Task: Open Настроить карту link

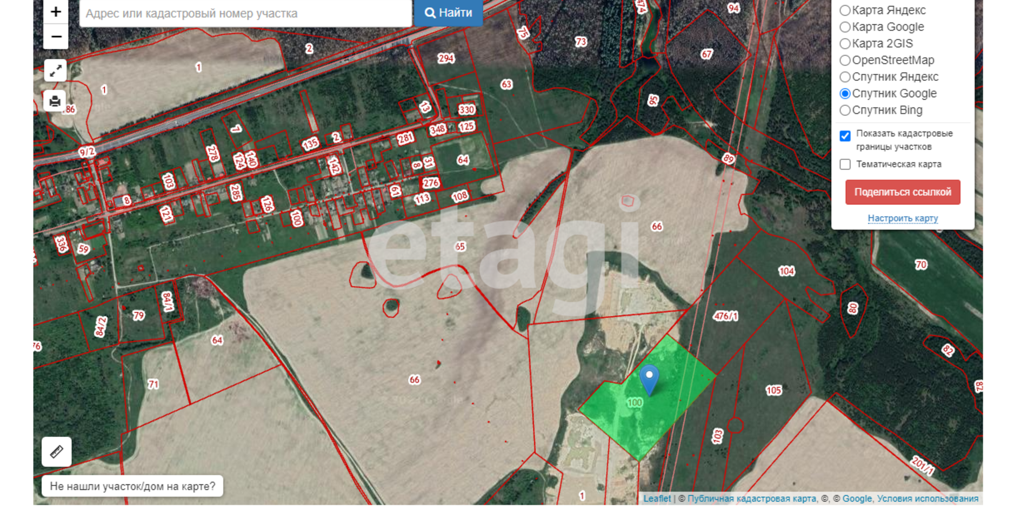Action: (903, 218)
